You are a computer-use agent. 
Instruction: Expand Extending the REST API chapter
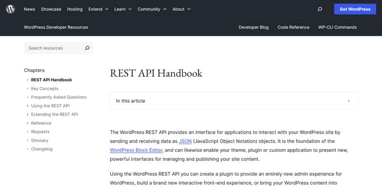tap(28, 114)
